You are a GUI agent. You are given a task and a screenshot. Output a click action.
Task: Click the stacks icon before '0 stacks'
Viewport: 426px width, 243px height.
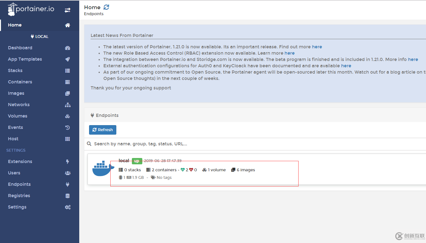point(121,170)
